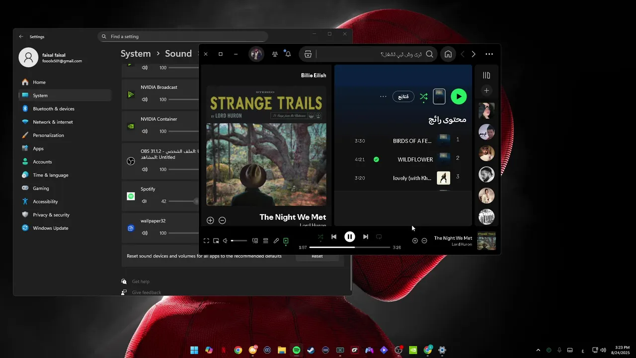Open Windows Start menu
Screen dimensions: 636x358
194,350
